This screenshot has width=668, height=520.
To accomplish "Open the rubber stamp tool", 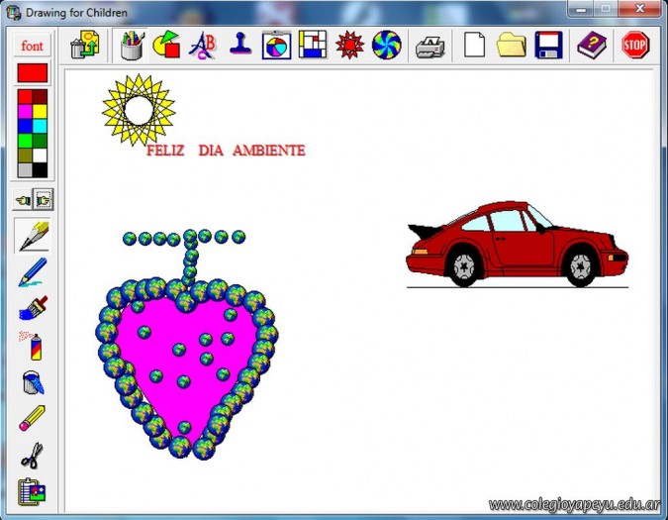I will [239, 45].
